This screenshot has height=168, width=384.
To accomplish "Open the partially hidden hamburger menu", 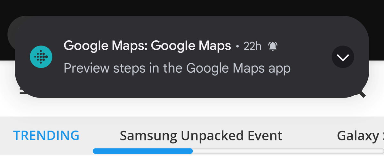I will (x=21, y=92).
